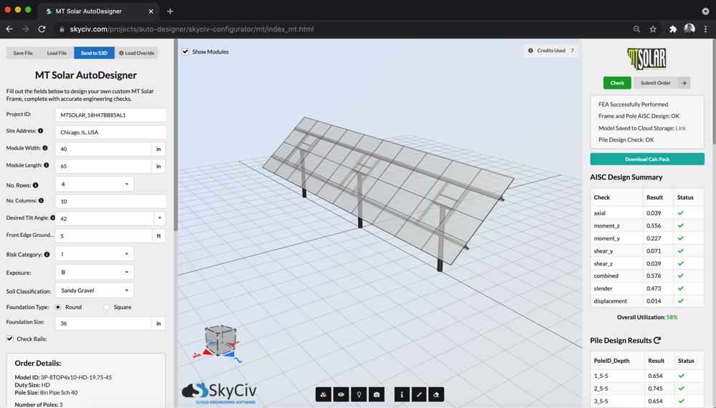Viewport: 716px width, 408px height.
Task: Click Send to S3D button
Action: pos(94,53)
